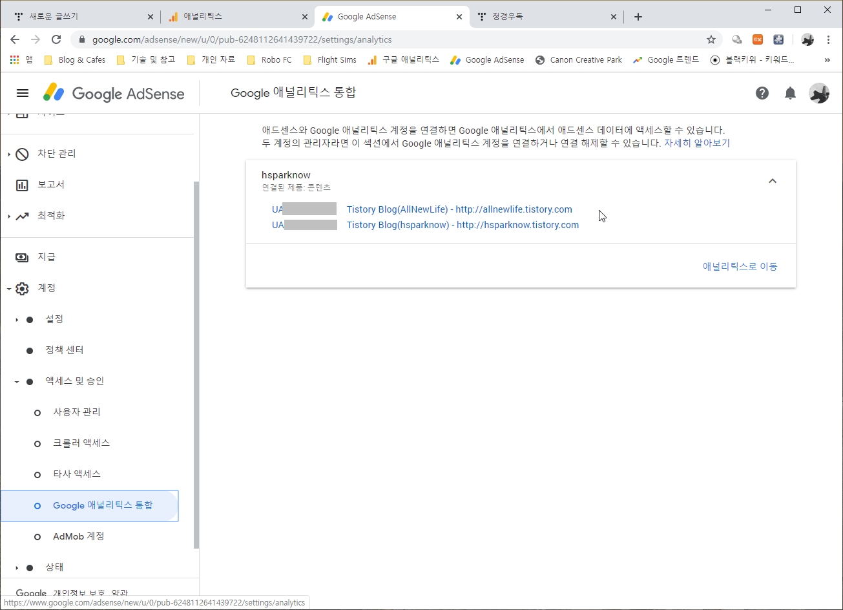Click the Google AdSense logo
The image size is (843, 610).
pos(114,93)
